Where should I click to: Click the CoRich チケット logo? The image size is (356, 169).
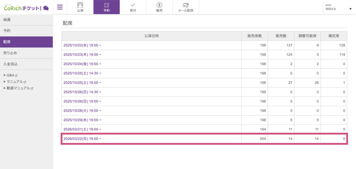point(26,7)
